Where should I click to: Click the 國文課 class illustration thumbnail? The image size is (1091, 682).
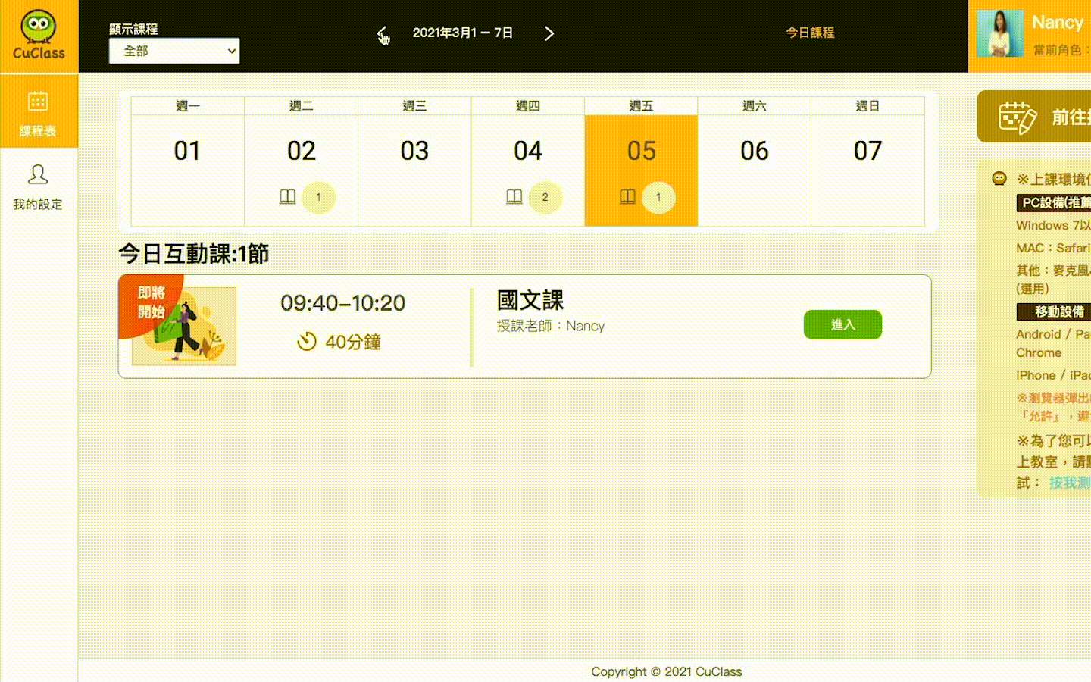coord(184,326)
